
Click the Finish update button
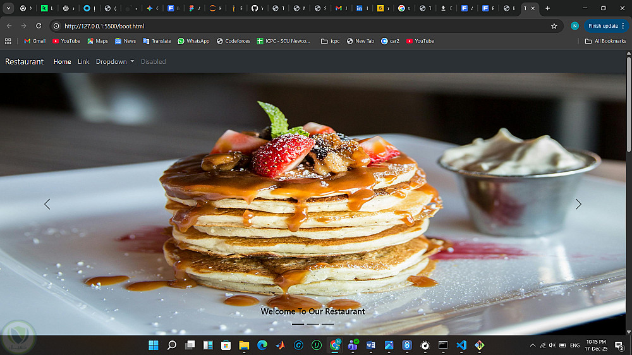(603, 26)
